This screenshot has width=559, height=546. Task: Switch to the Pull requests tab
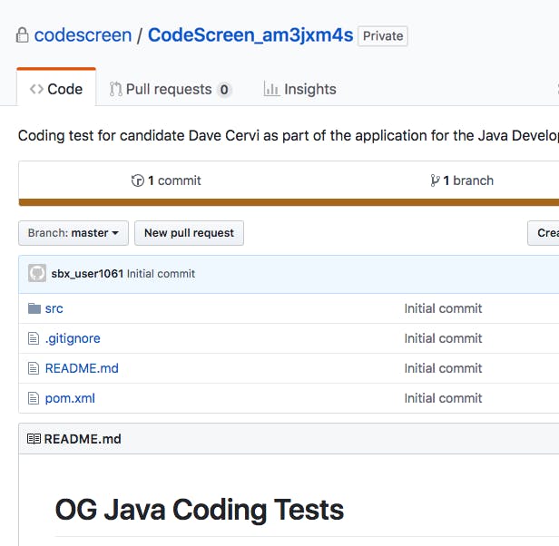click(x=171, y=89)
